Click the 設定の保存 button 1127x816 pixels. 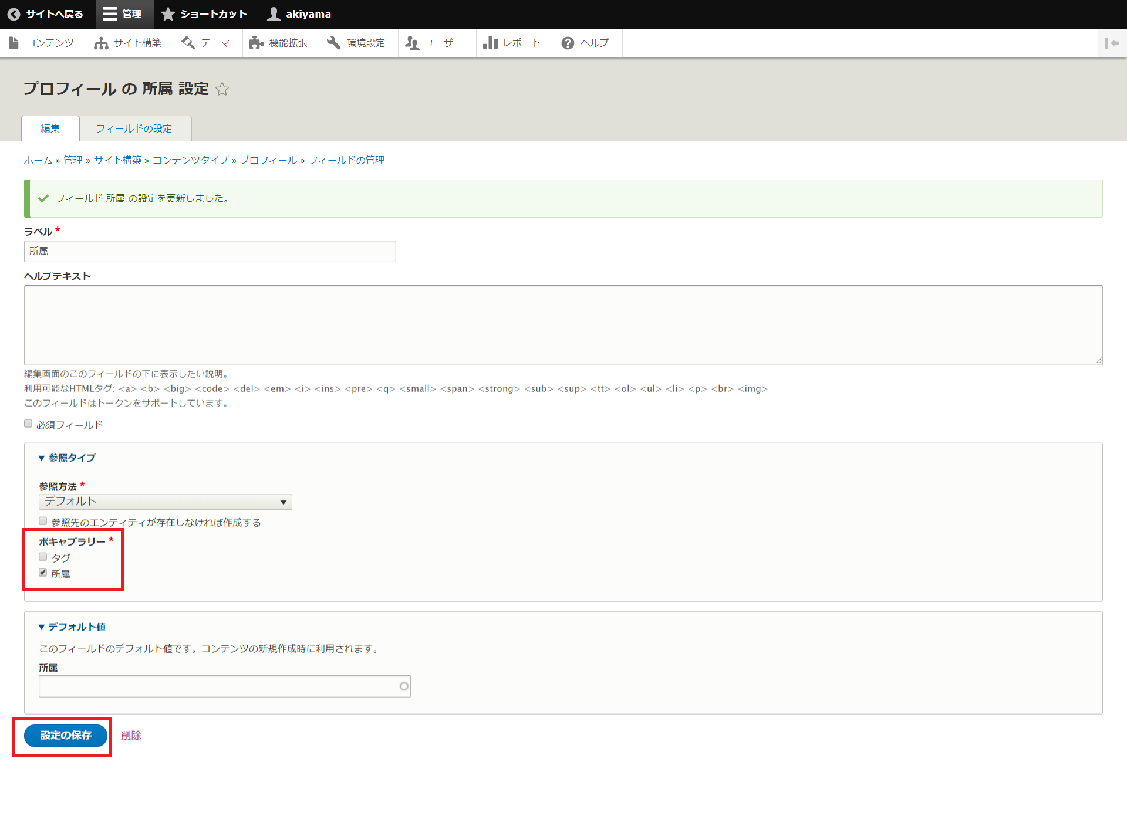65,735
